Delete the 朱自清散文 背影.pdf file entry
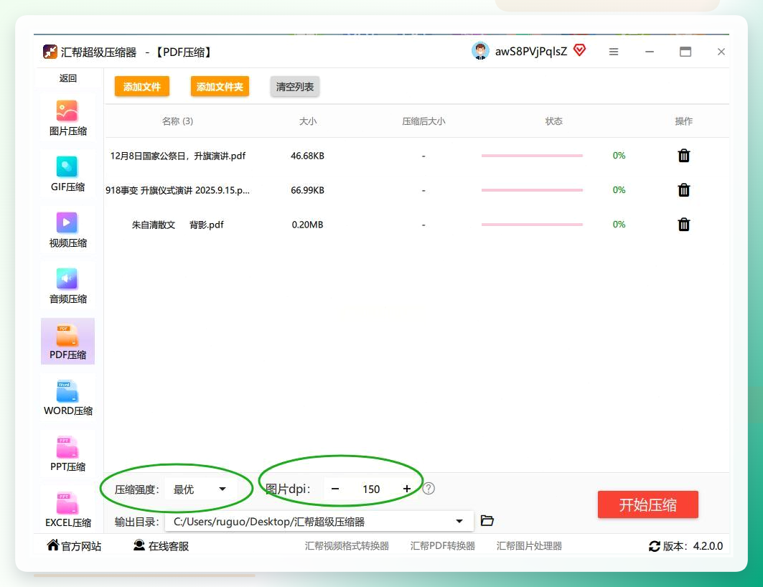The width and height of the screenshot is (763, 587). (x=683, y=224)
